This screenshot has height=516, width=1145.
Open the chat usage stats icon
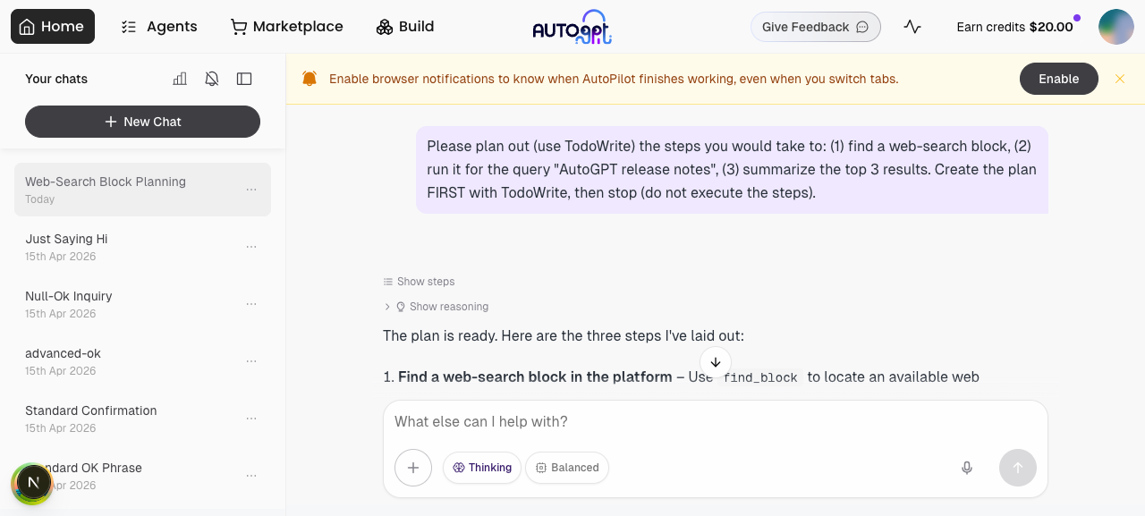click(180, 79)
